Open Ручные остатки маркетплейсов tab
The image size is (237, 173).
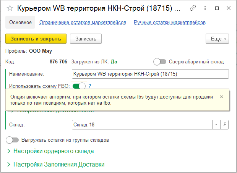tap(170, 23)
